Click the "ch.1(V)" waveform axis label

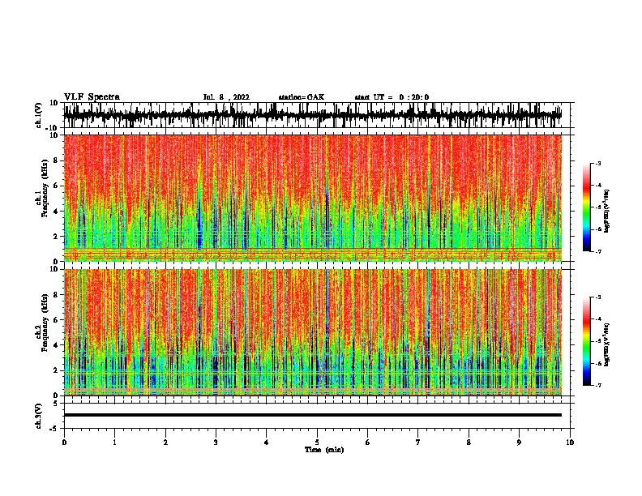point(39,115)
